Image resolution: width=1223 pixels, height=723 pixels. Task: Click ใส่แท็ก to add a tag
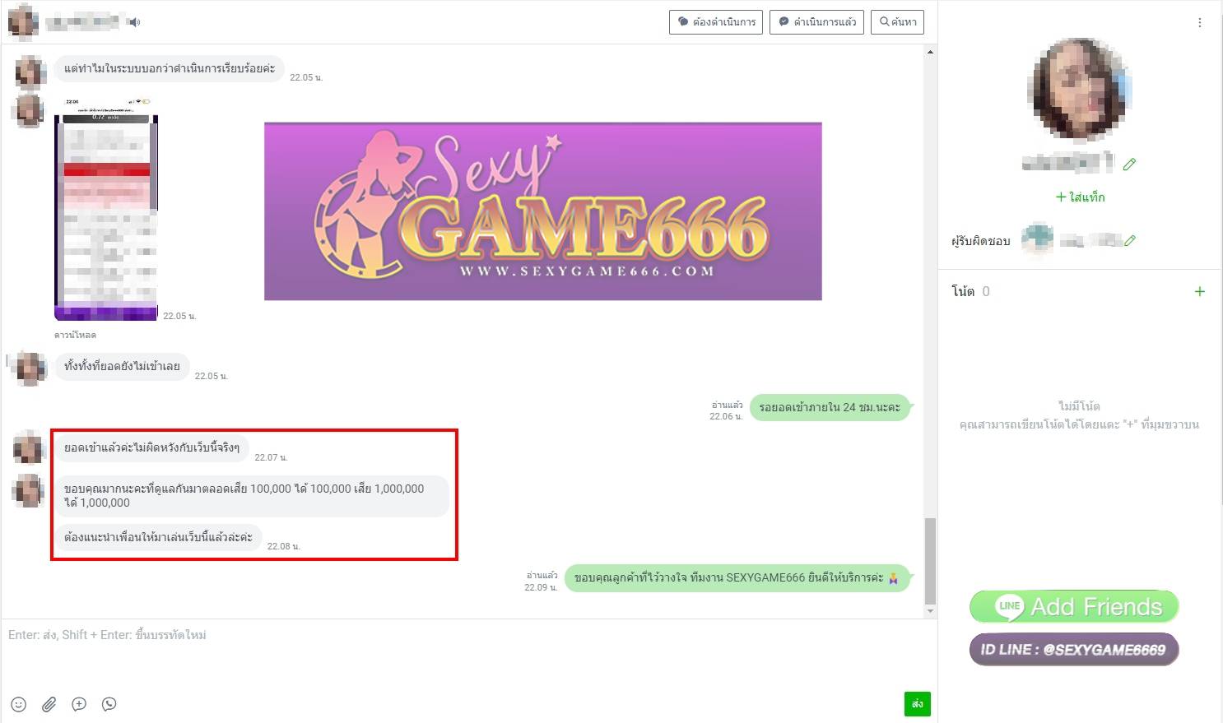pyautogui.click(x=1080, y=197)
